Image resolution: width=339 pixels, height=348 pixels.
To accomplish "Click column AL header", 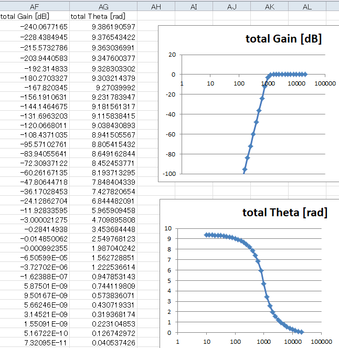I will click(x=307, y=7).
